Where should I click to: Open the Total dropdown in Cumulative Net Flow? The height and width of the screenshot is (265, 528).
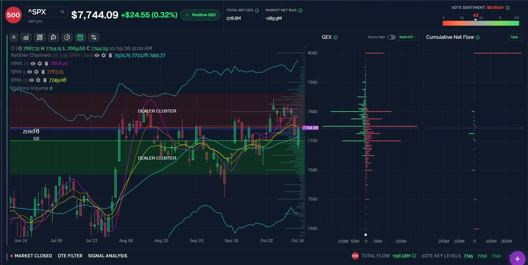click(516, 37)
